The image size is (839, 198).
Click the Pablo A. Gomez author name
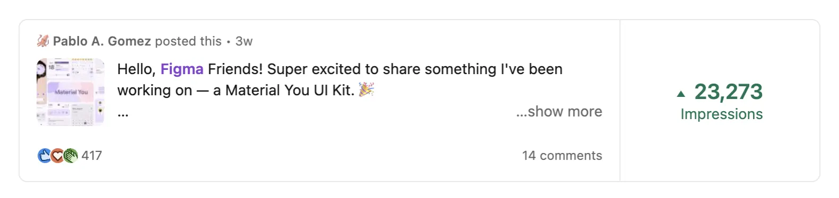[x=102, y=41]
